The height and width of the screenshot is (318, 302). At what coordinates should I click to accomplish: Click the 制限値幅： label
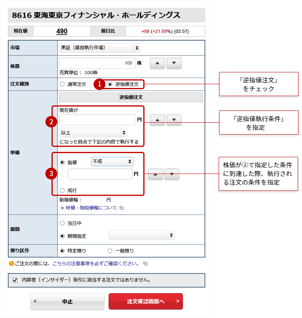(x=70, y=200)
